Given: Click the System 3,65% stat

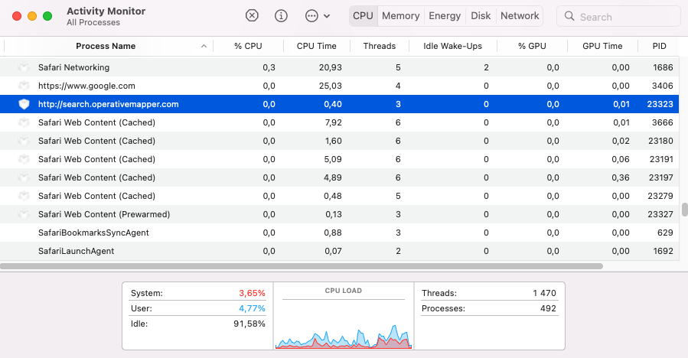Looking at the screenshot, I should [x=198, y=293].
